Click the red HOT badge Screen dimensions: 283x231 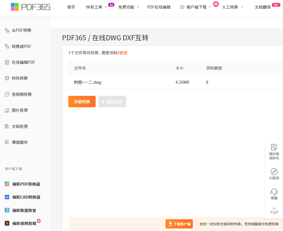point(276,5)
